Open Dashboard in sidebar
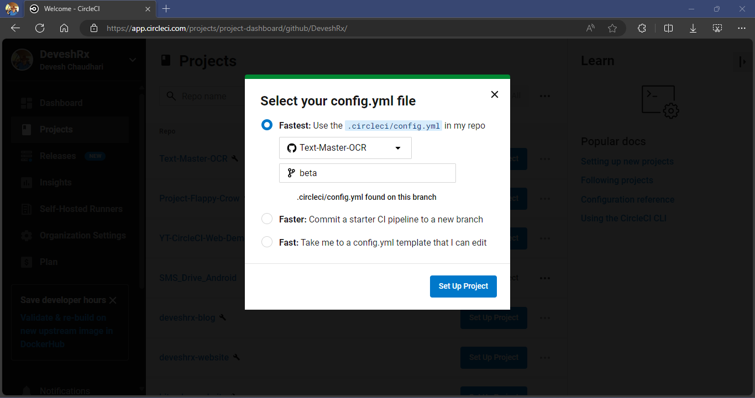This screenshot has width=755, height=398. (x=70, y=103)
